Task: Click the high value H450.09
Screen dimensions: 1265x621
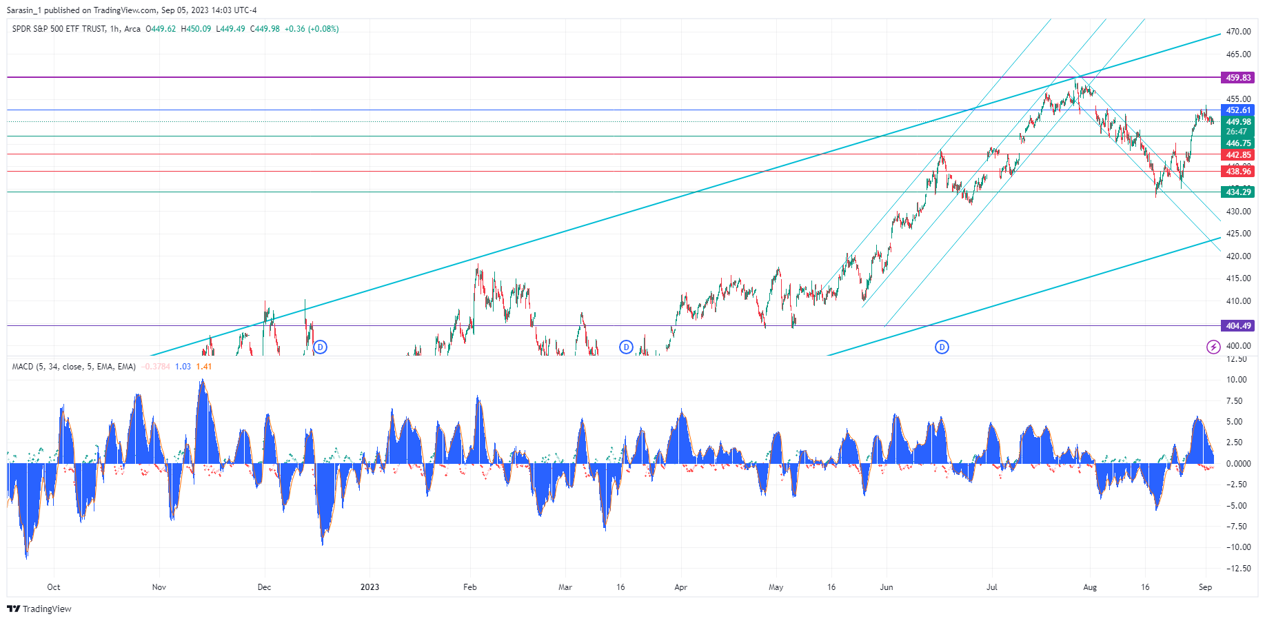Action: click(x=196, y=29)
